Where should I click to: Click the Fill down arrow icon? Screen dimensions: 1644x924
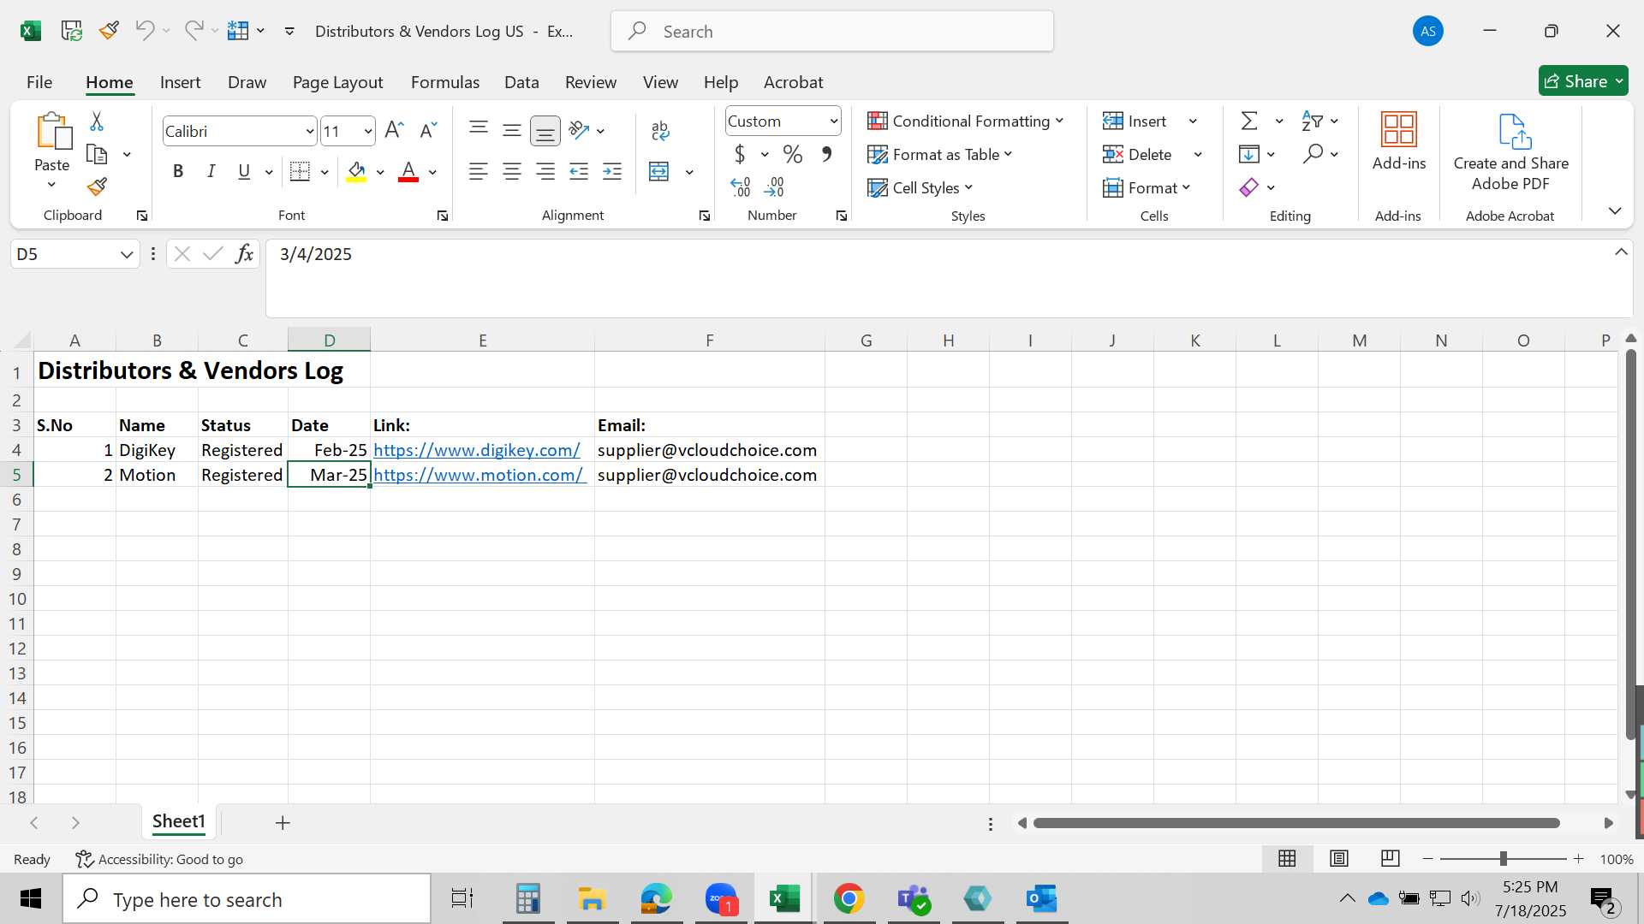click(1249, 154)
